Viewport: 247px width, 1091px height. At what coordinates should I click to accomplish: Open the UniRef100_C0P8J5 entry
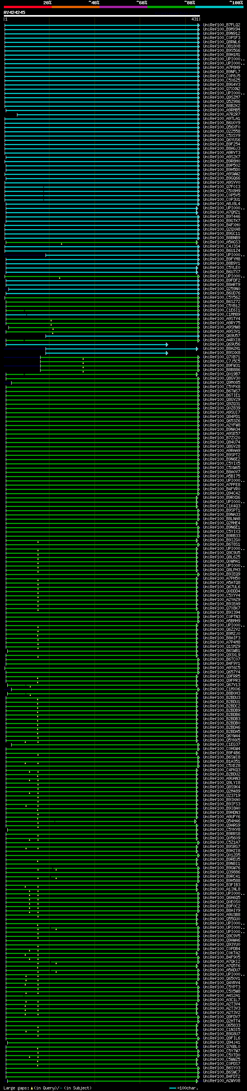(x=222, y=76)
